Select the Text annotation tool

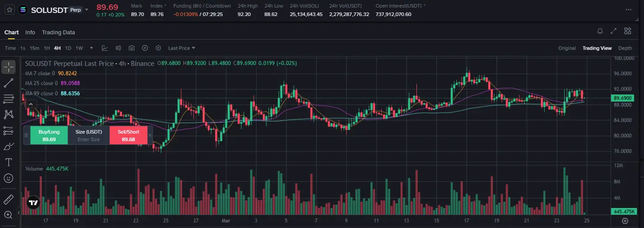(x=8, y=162)
